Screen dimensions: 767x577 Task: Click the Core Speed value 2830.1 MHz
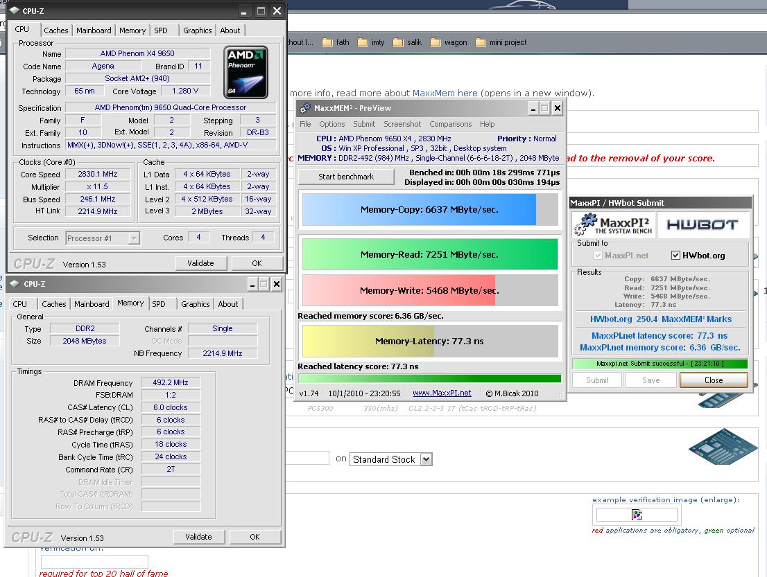(98, 174)
